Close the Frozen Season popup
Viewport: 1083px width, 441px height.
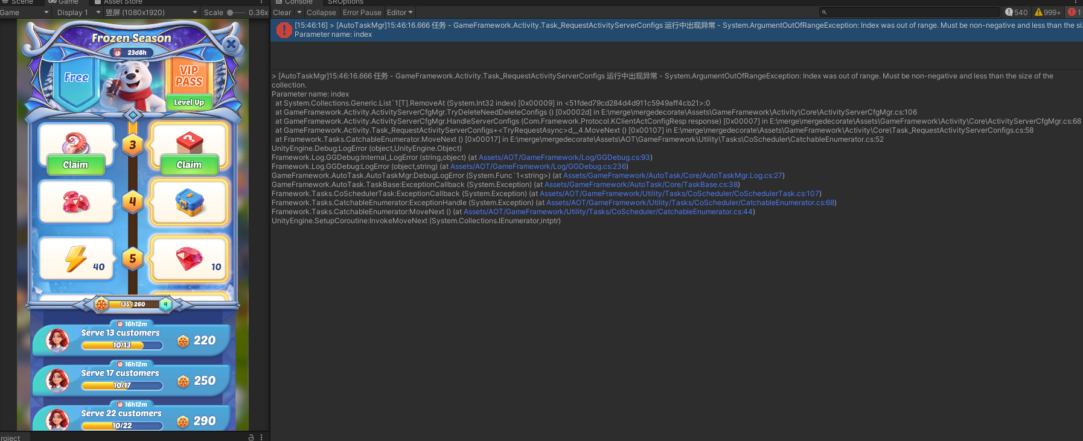point(231,44)
